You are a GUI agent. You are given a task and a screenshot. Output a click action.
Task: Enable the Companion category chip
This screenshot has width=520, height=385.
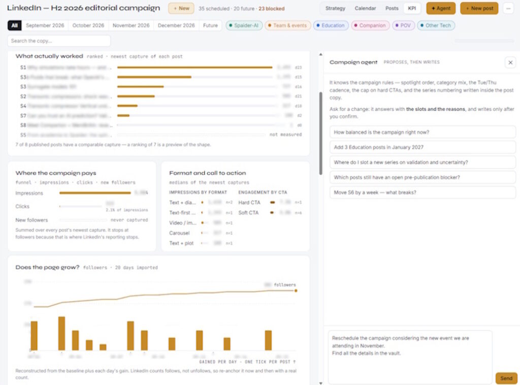pos(370,25)
